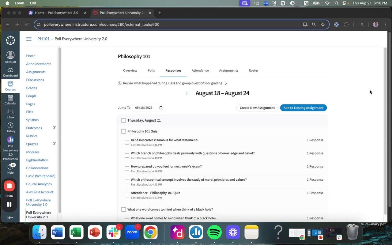
Task: Open the Canvas History panel
Action: pos(10,127)
